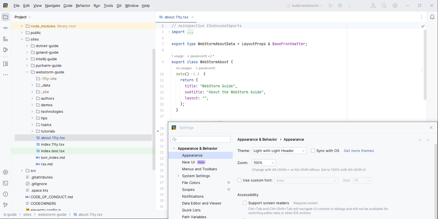The width and height of the screenshot is (438, 219).
Task: Click webstorm-guide in breadcrumb bar
Action: click(x=52, y=214)
